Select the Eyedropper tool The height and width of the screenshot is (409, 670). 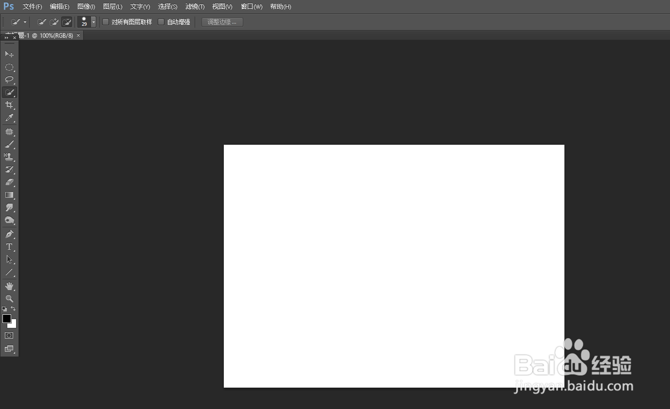9,118
